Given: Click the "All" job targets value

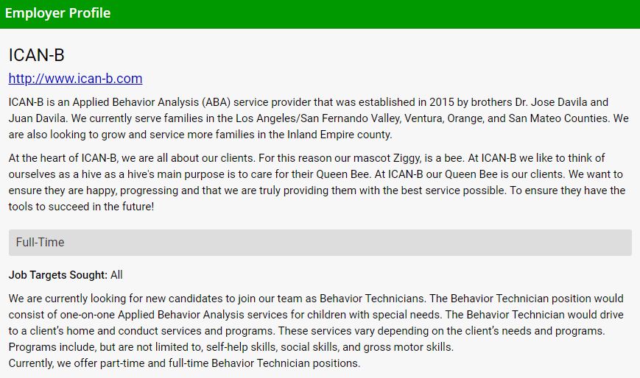Looking at the screenshot, I should point(116,275).
